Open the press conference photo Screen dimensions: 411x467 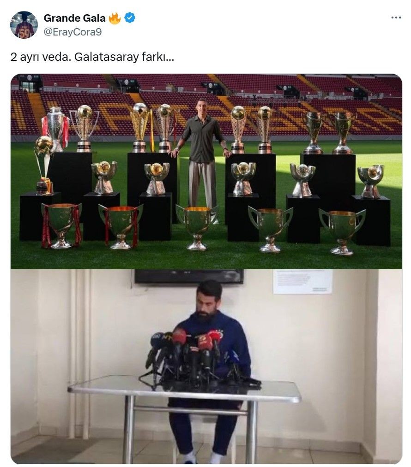206,367
